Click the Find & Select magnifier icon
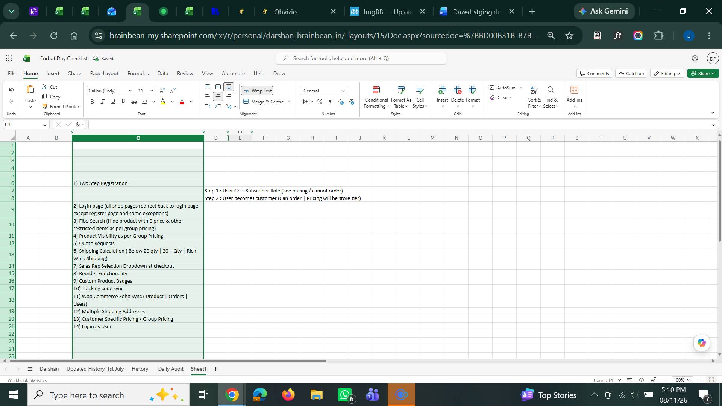 point(551,90)
